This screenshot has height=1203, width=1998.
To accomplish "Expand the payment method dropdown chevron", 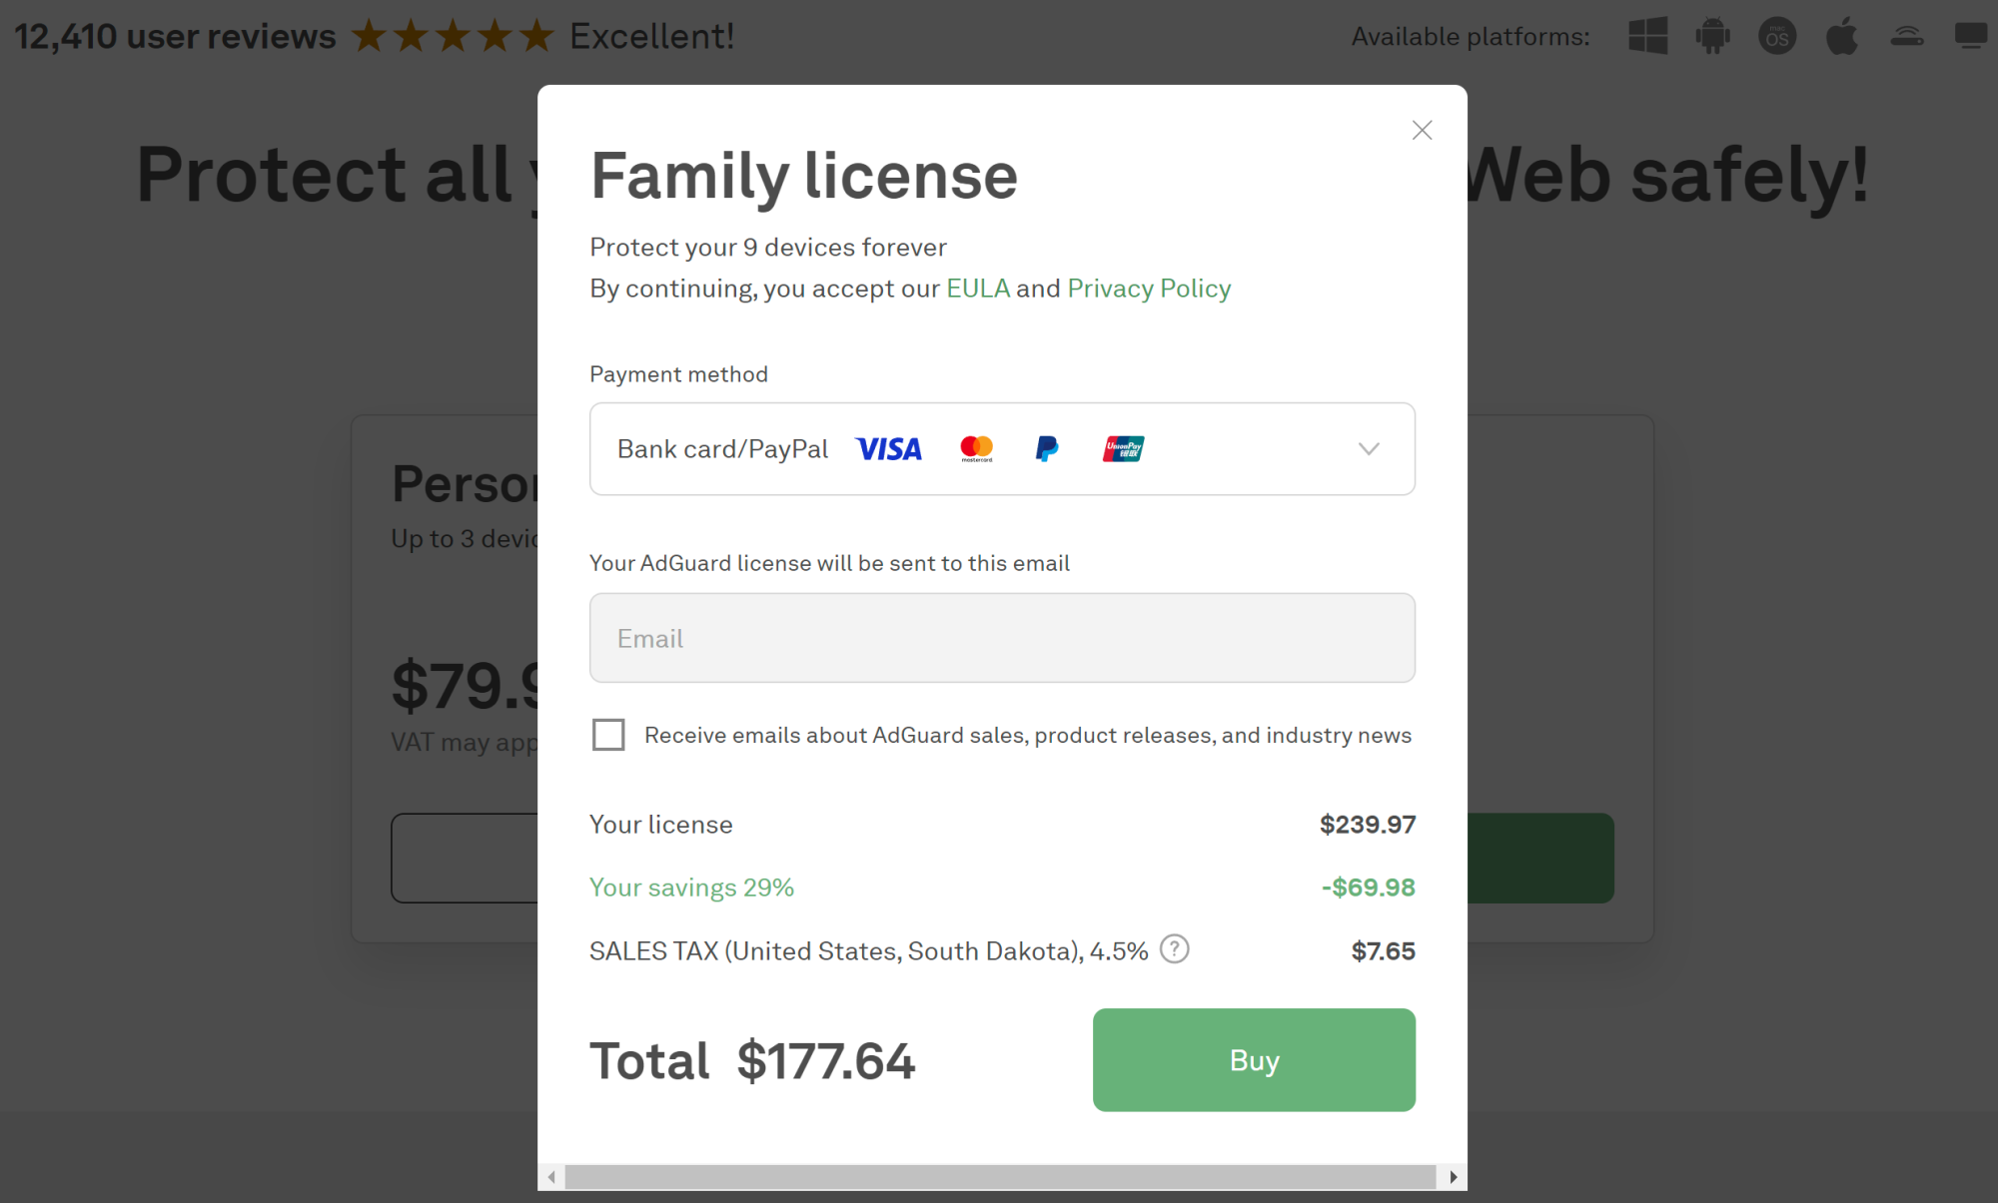I will (1369, 449).
